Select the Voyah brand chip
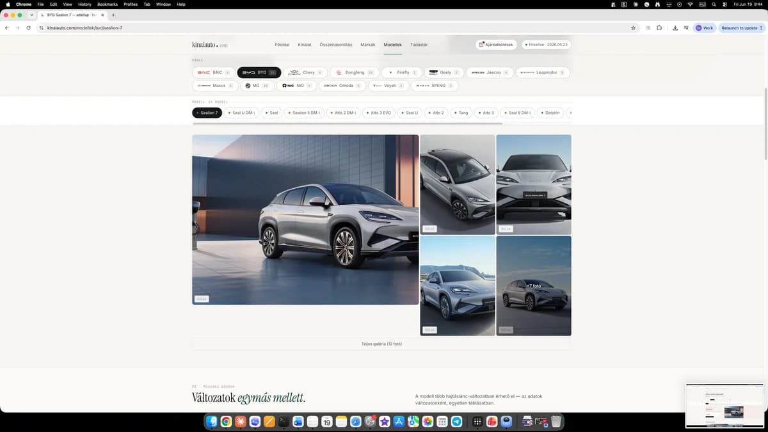The height and width of the screenshot is (432, 768). click(388, 85)
